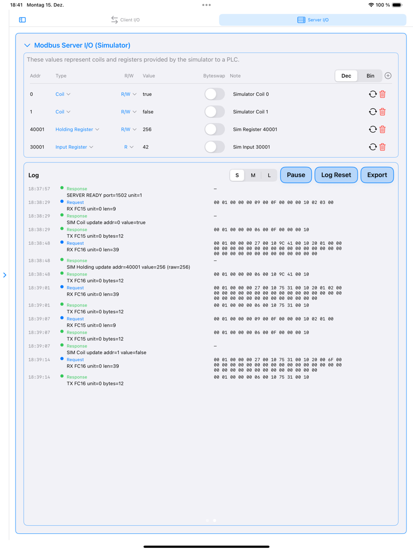Select address 30001 cell
The image size is (413, 551).
point(37,147)
